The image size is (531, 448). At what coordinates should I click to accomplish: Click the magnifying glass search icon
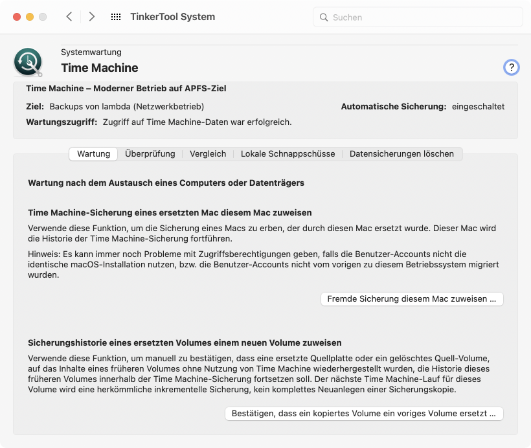[324, 17]
